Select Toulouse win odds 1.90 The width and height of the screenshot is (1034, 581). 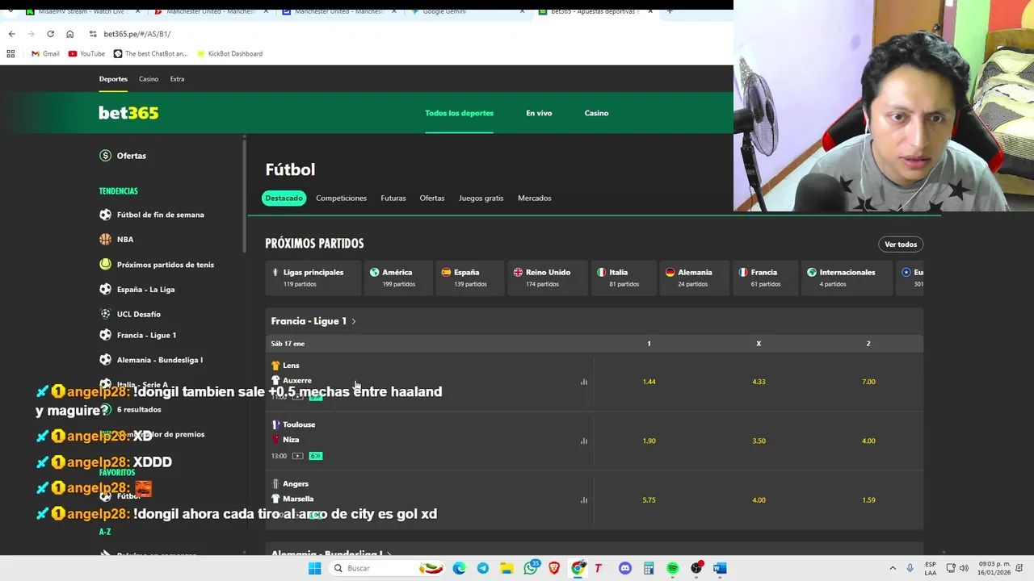point(649,441)
